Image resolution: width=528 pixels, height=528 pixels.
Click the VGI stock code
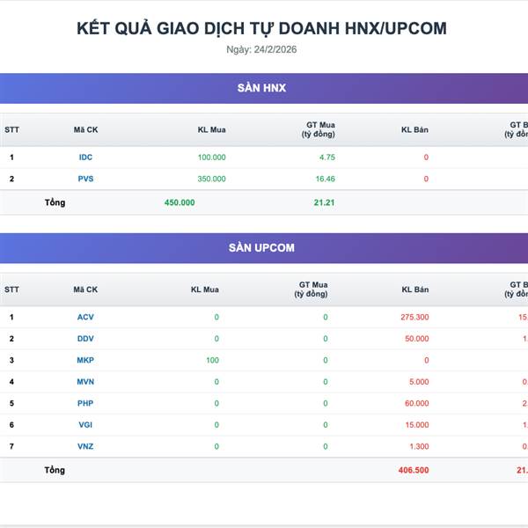pyautogui.click(x=85, y=425)
